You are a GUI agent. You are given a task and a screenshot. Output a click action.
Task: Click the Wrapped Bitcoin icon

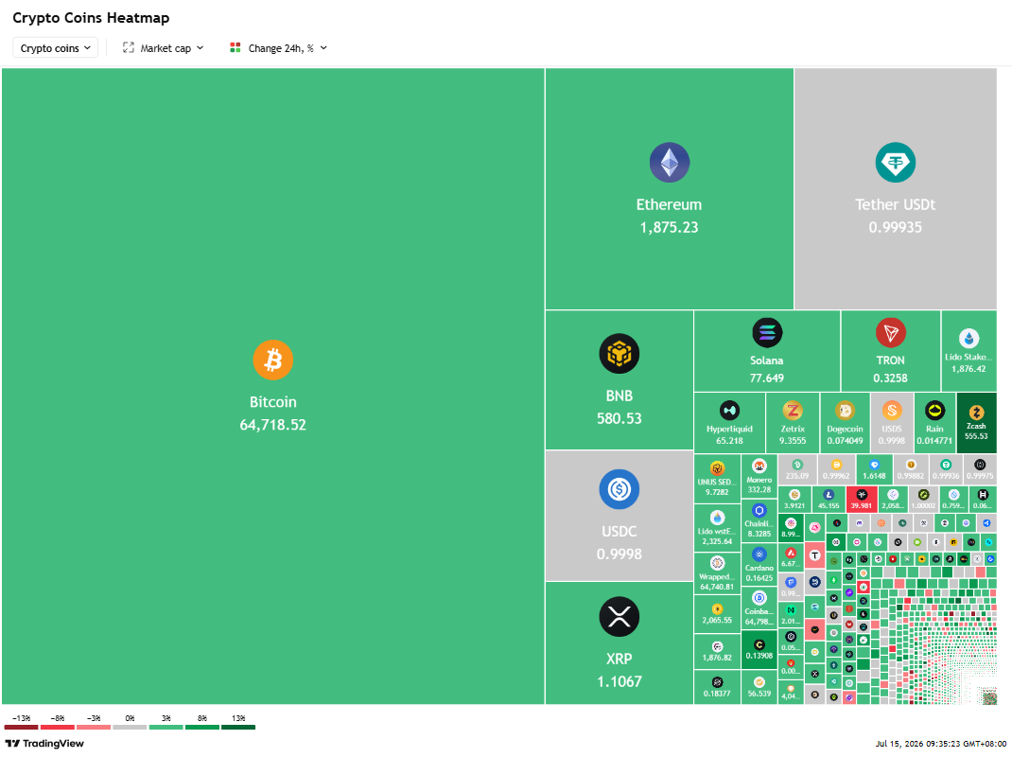(717, 563)
